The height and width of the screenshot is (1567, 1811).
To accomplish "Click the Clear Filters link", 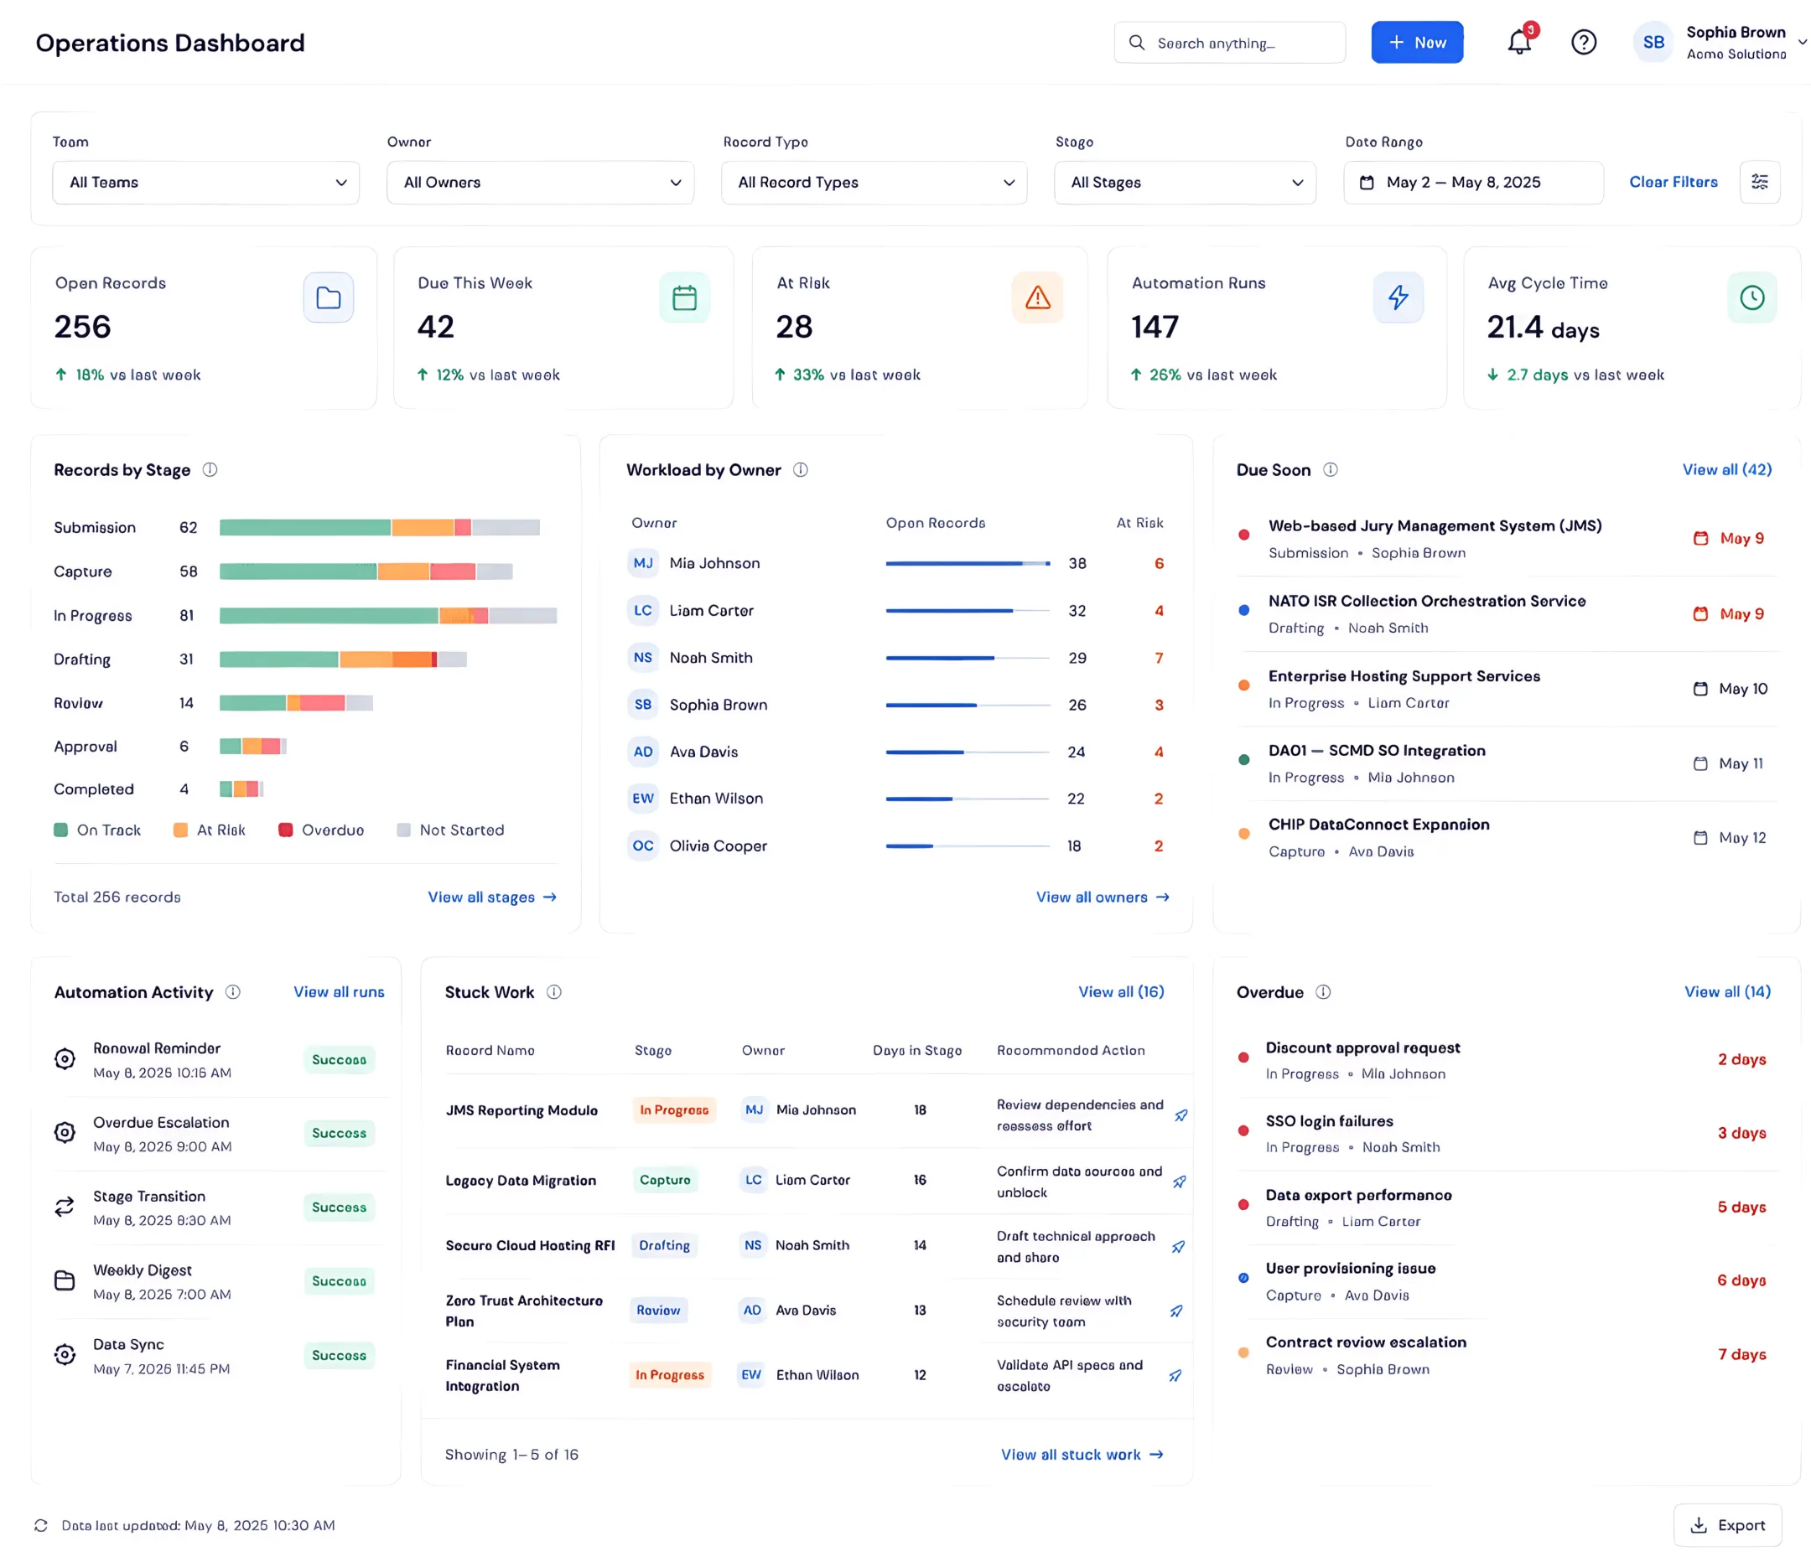I will (x=1673, y=182).
